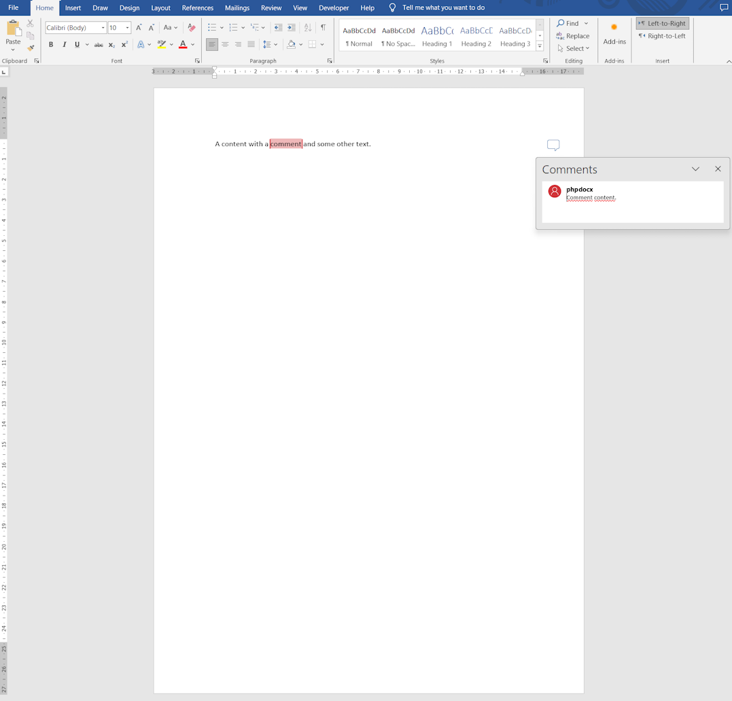Increase the paragraph indent
732x701 pixels.
coord(292,28)
